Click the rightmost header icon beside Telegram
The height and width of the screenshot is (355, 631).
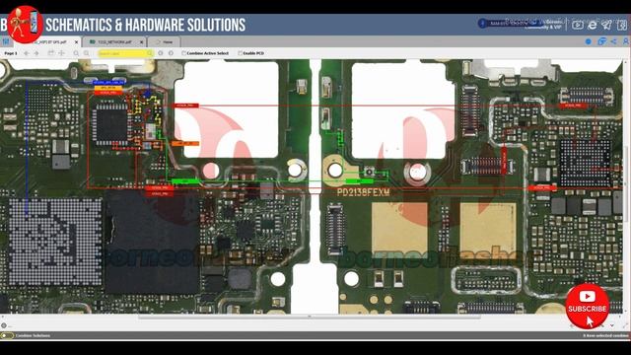click(622, 25)
